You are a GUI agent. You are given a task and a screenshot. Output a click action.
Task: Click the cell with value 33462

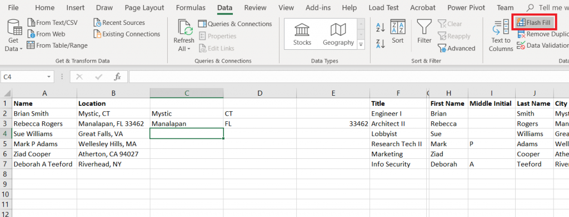click(333, 123)
